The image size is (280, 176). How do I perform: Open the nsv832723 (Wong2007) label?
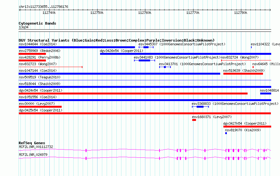38,64
